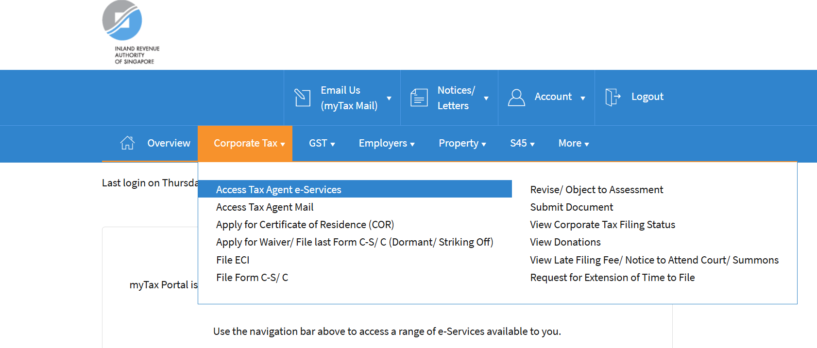
Task: Click the IRAS logo
Action: [131, 33]
